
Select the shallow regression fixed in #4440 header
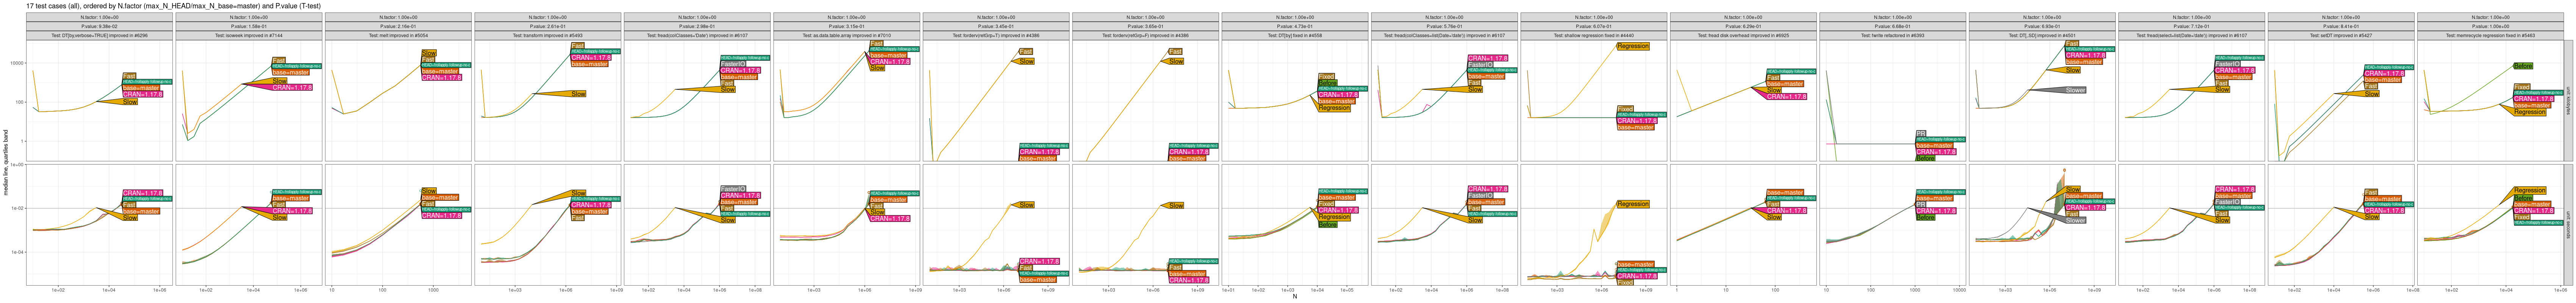click(1593, 35)
